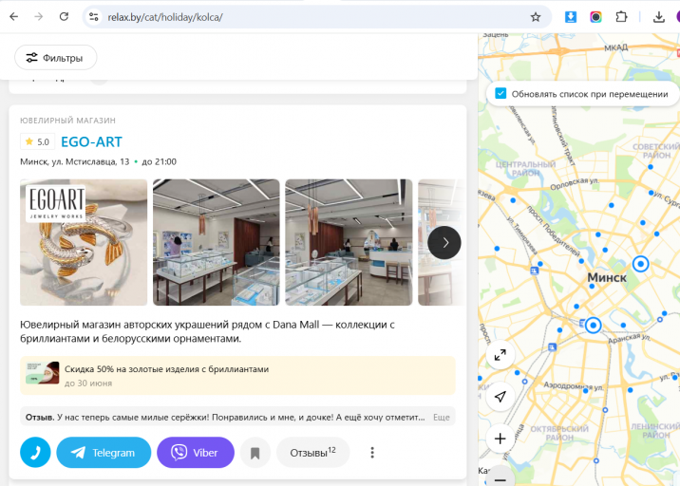The height and width of the screenshot is (486, 680).
Task: Click the address Минск, ул. Мстиславца, 13
Action: pyautogui.click(x=75, y=161)
